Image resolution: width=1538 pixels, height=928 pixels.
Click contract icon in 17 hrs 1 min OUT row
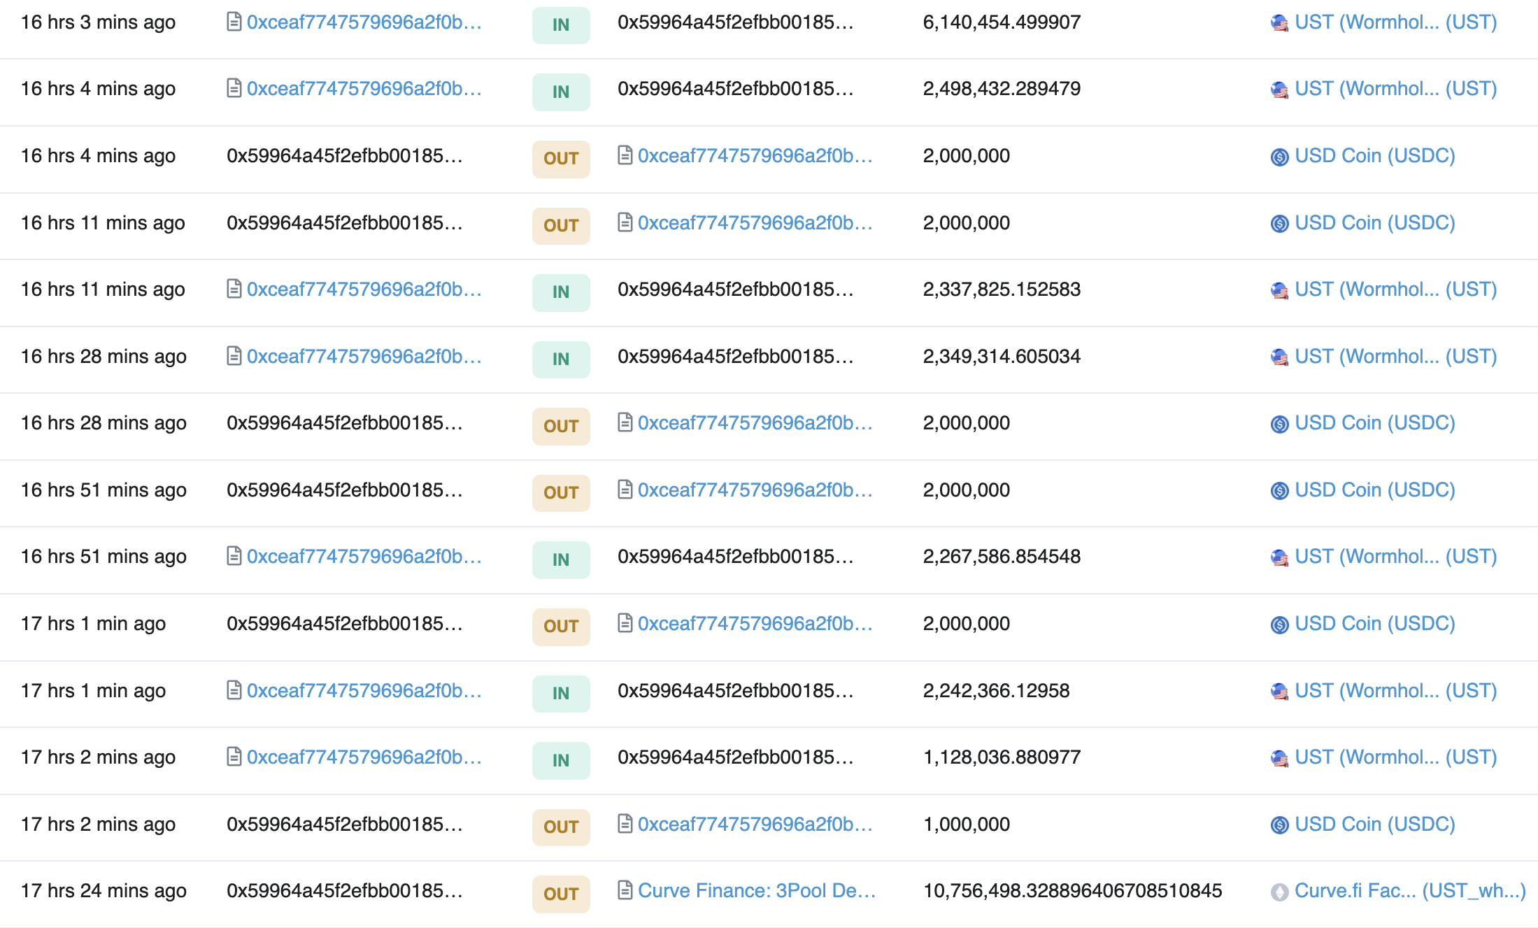(x=625, y=623)
